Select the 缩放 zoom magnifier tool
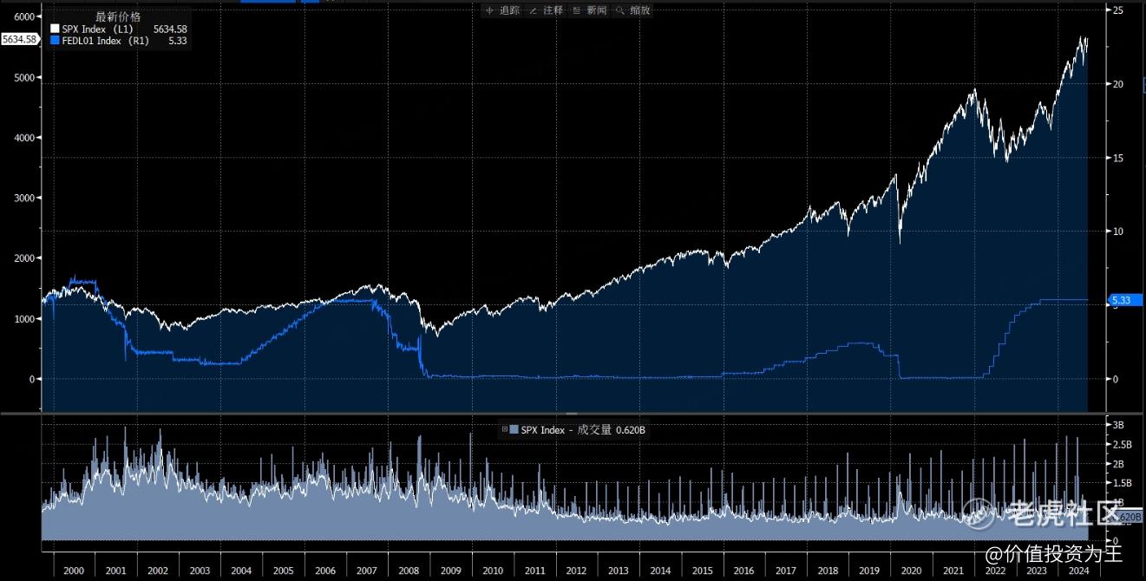 pyautogui.click(x=634, y=10)
